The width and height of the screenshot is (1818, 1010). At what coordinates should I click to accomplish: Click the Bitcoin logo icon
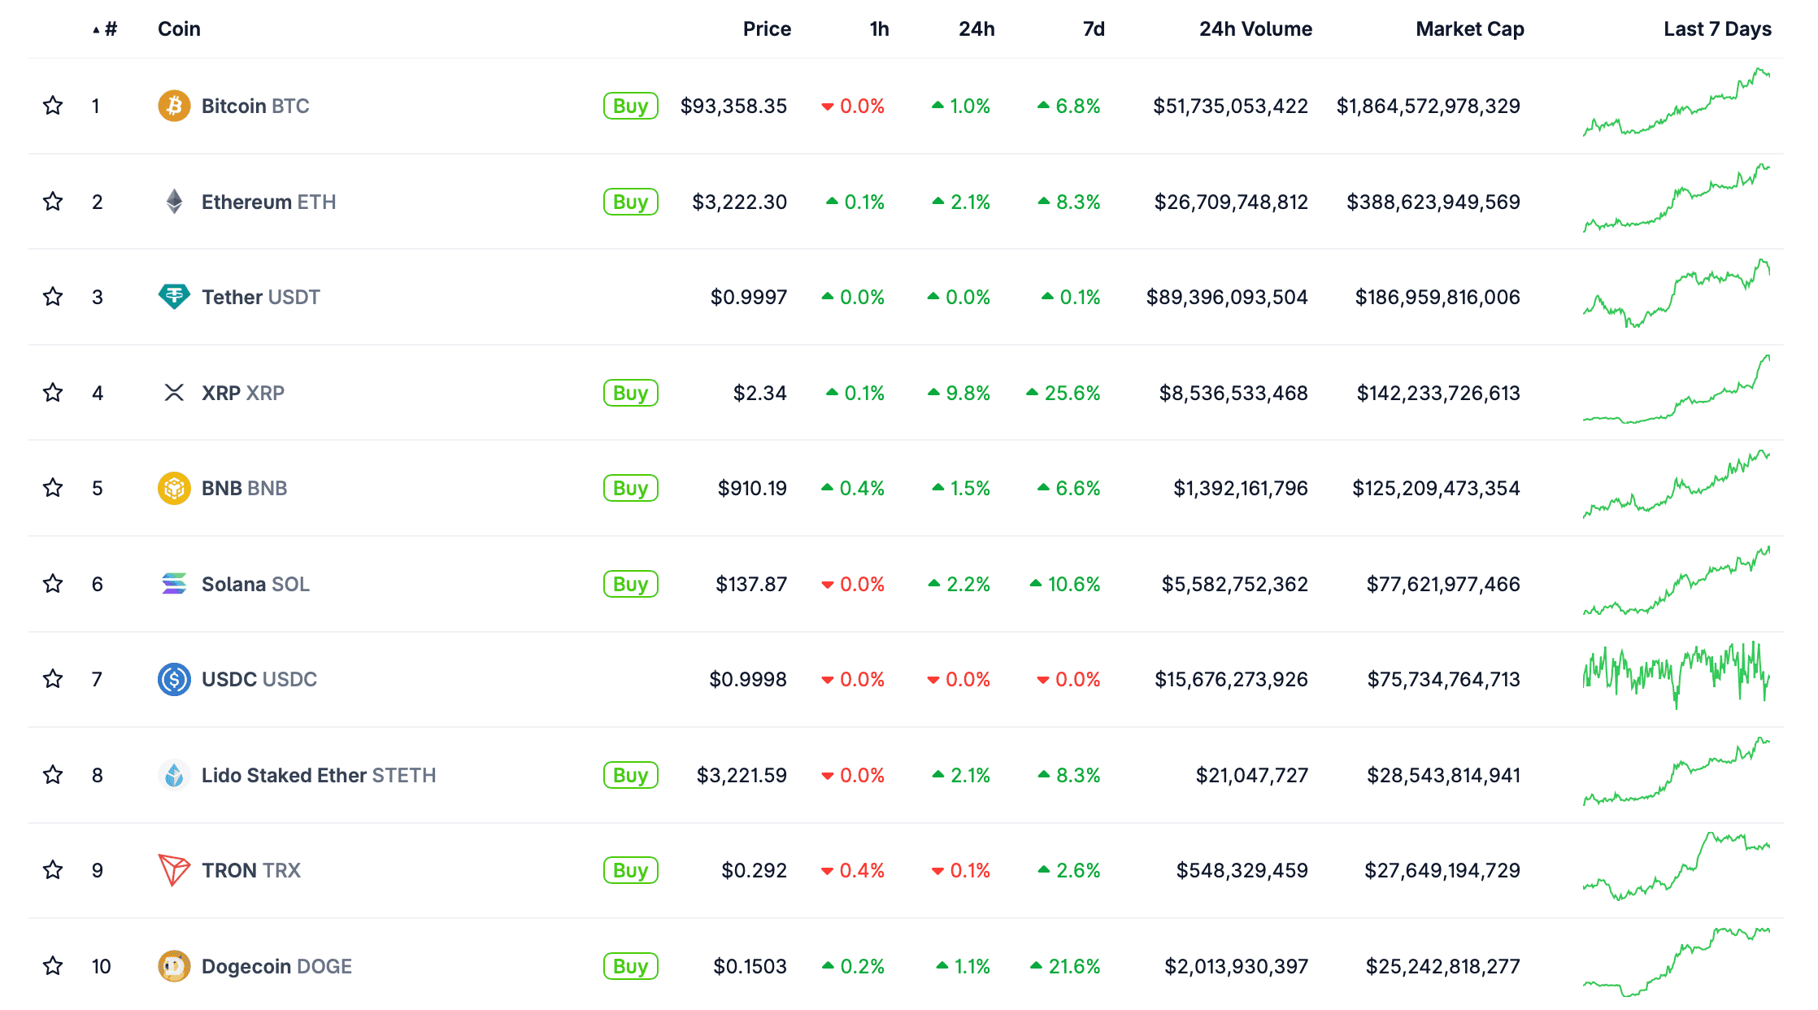click(x=174, y=106)
